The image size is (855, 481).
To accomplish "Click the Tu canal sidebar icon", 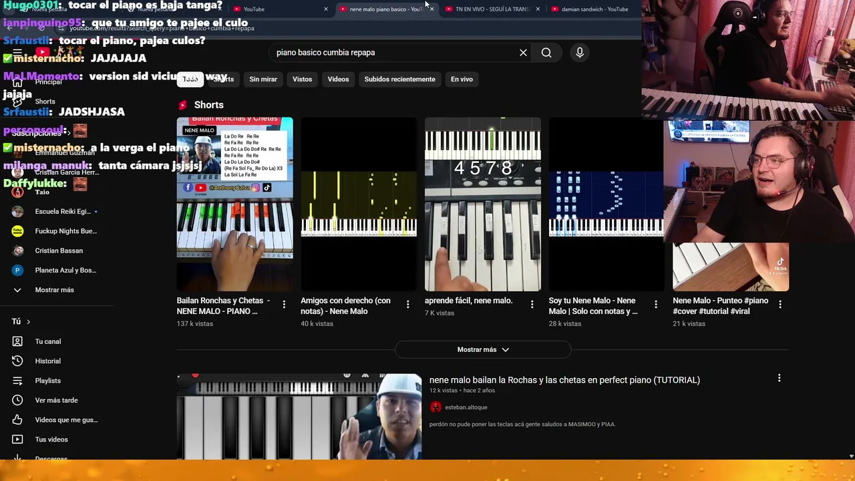I will tap(17, 341).
